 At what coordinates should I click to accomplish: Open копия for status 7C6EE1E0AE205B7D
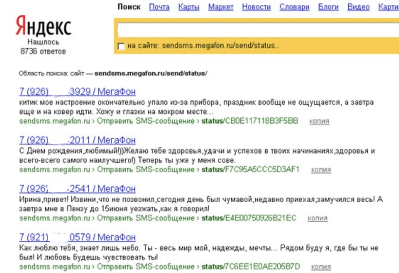point(321,267)
